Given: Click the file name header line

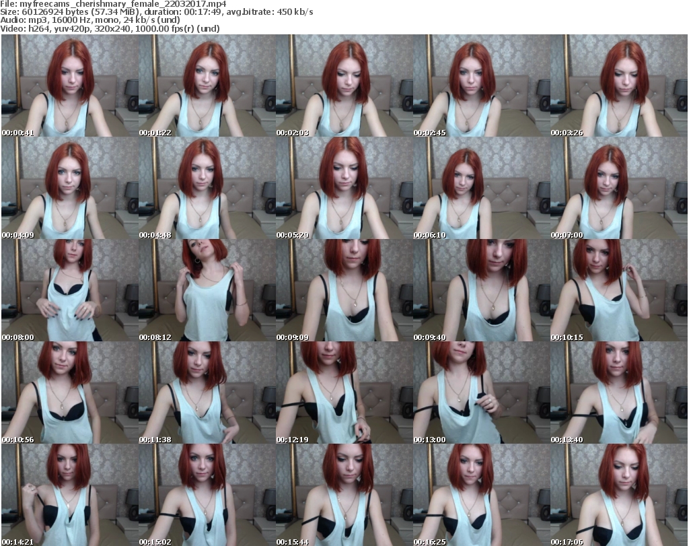Looking at the screenshot, I should pos(113,3).
